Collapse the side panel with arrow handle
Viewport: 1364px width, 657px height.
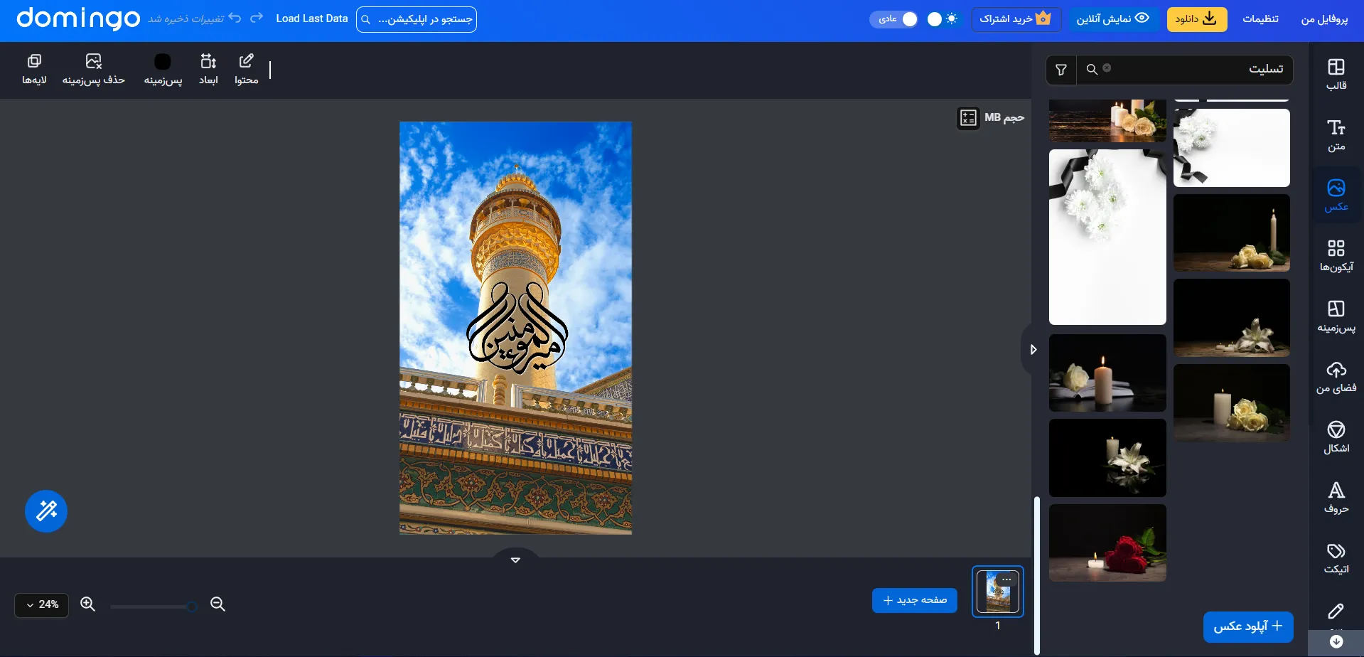click(1033, 349)
